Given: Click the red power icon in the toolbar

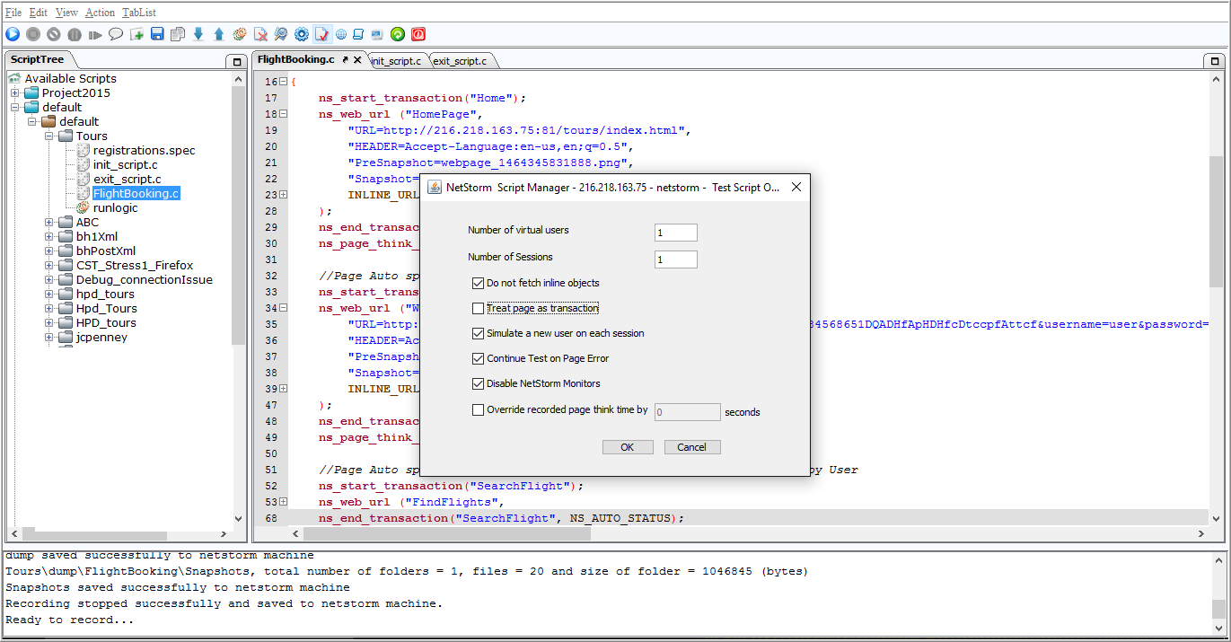Looking at the screenshot, I should pos(418,34).
